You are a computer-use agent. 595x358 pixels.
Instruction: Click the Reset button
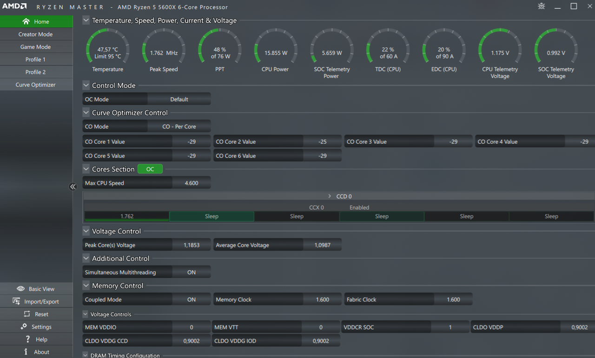(x=36, y=314)
